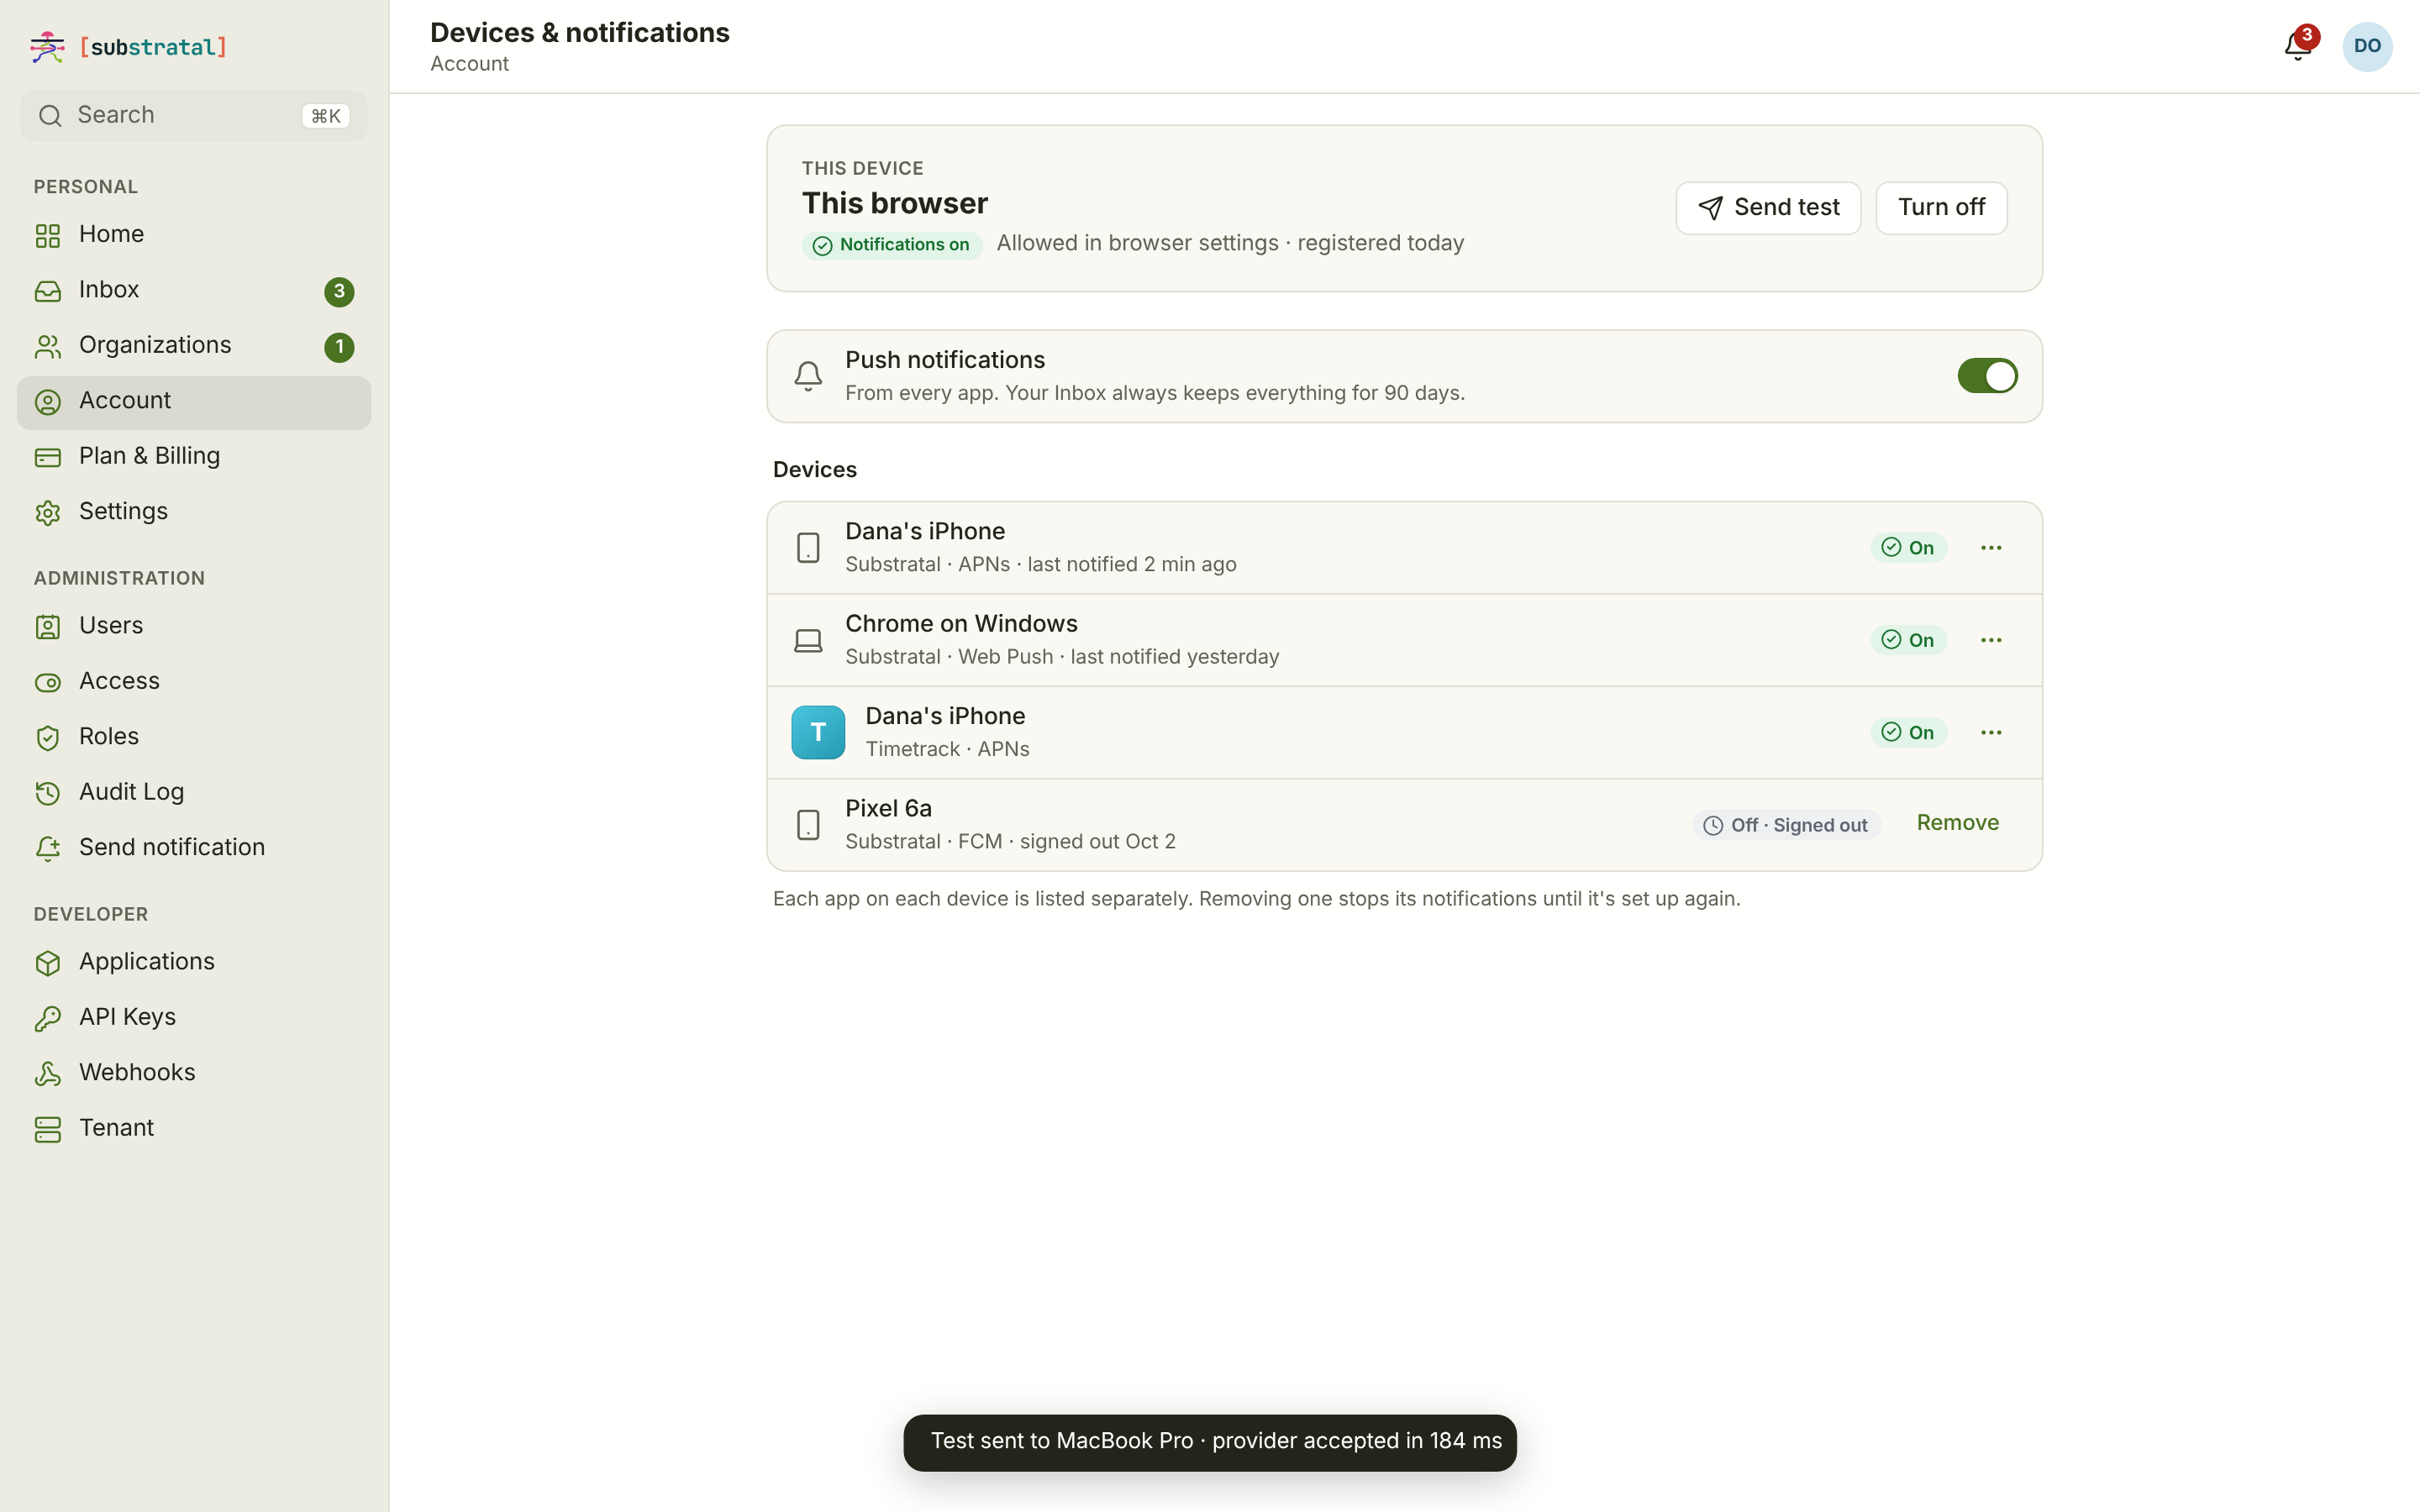Click the Search field
This screenshot has width=2420, height=1512.
coord(194,116)
